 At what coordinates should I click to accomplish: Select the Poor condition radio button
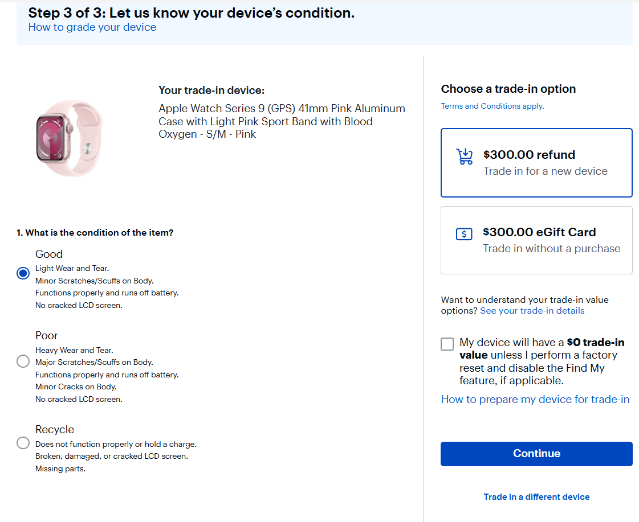click(23, 361)
